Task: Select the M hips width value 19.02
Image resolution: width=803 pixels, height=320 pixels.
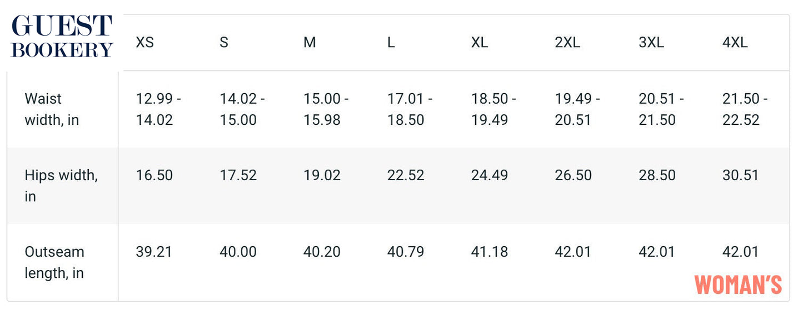Action: pos(322,175)
